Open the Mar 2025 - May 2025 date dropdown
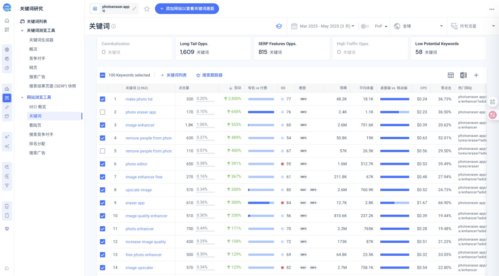 coord(327,26)
